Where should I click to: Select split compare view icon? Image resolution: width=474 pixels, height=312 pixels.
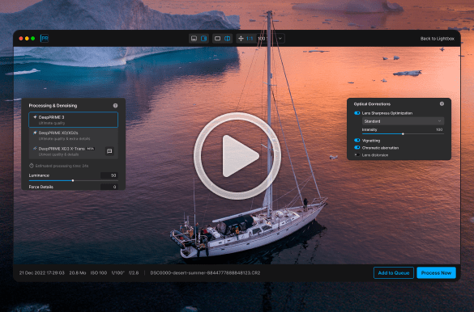pyautogui.click(x=228, y=38)
